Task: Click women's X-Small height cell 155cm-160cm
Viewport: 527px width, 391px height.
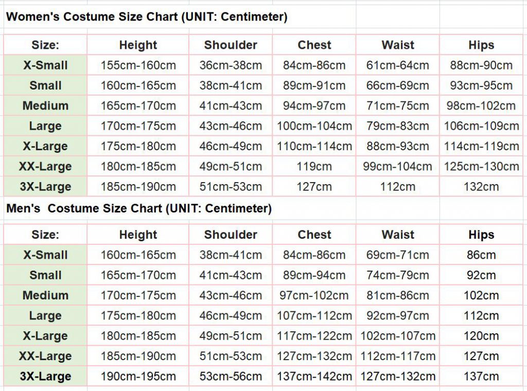Action: pyautogui.click(x=138, y=65)
